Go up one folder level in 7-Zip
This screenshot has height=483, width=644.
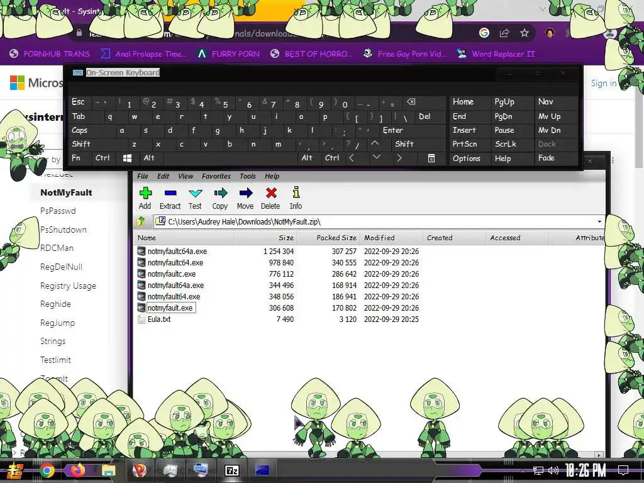141,221
